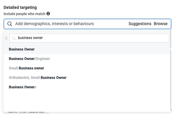
Task: Click into the 'business owner' search box
Action: (89, 38)
